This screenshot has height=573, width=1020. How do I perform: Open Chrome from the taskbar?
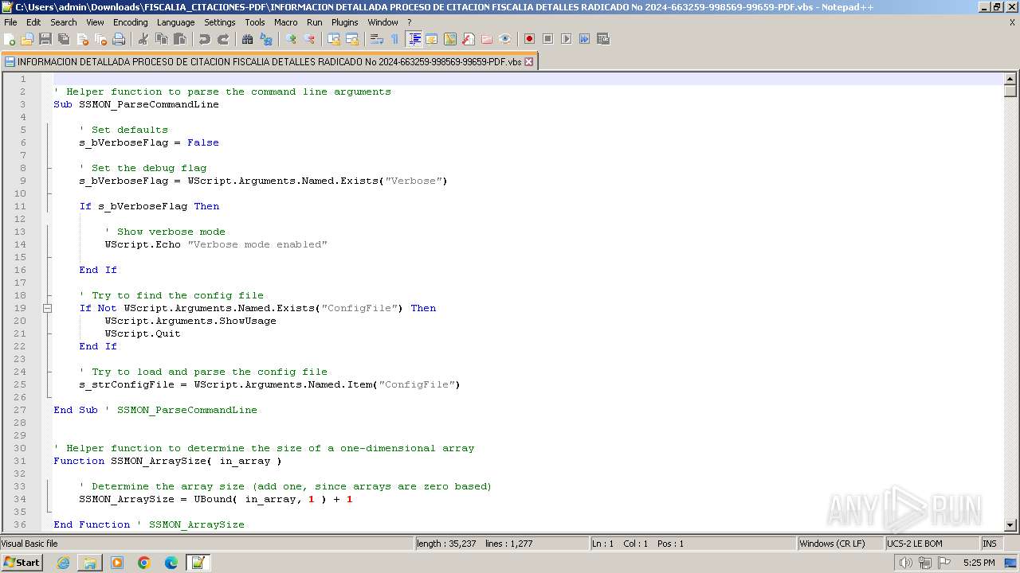pyautogui.click(x=144, y=563)
